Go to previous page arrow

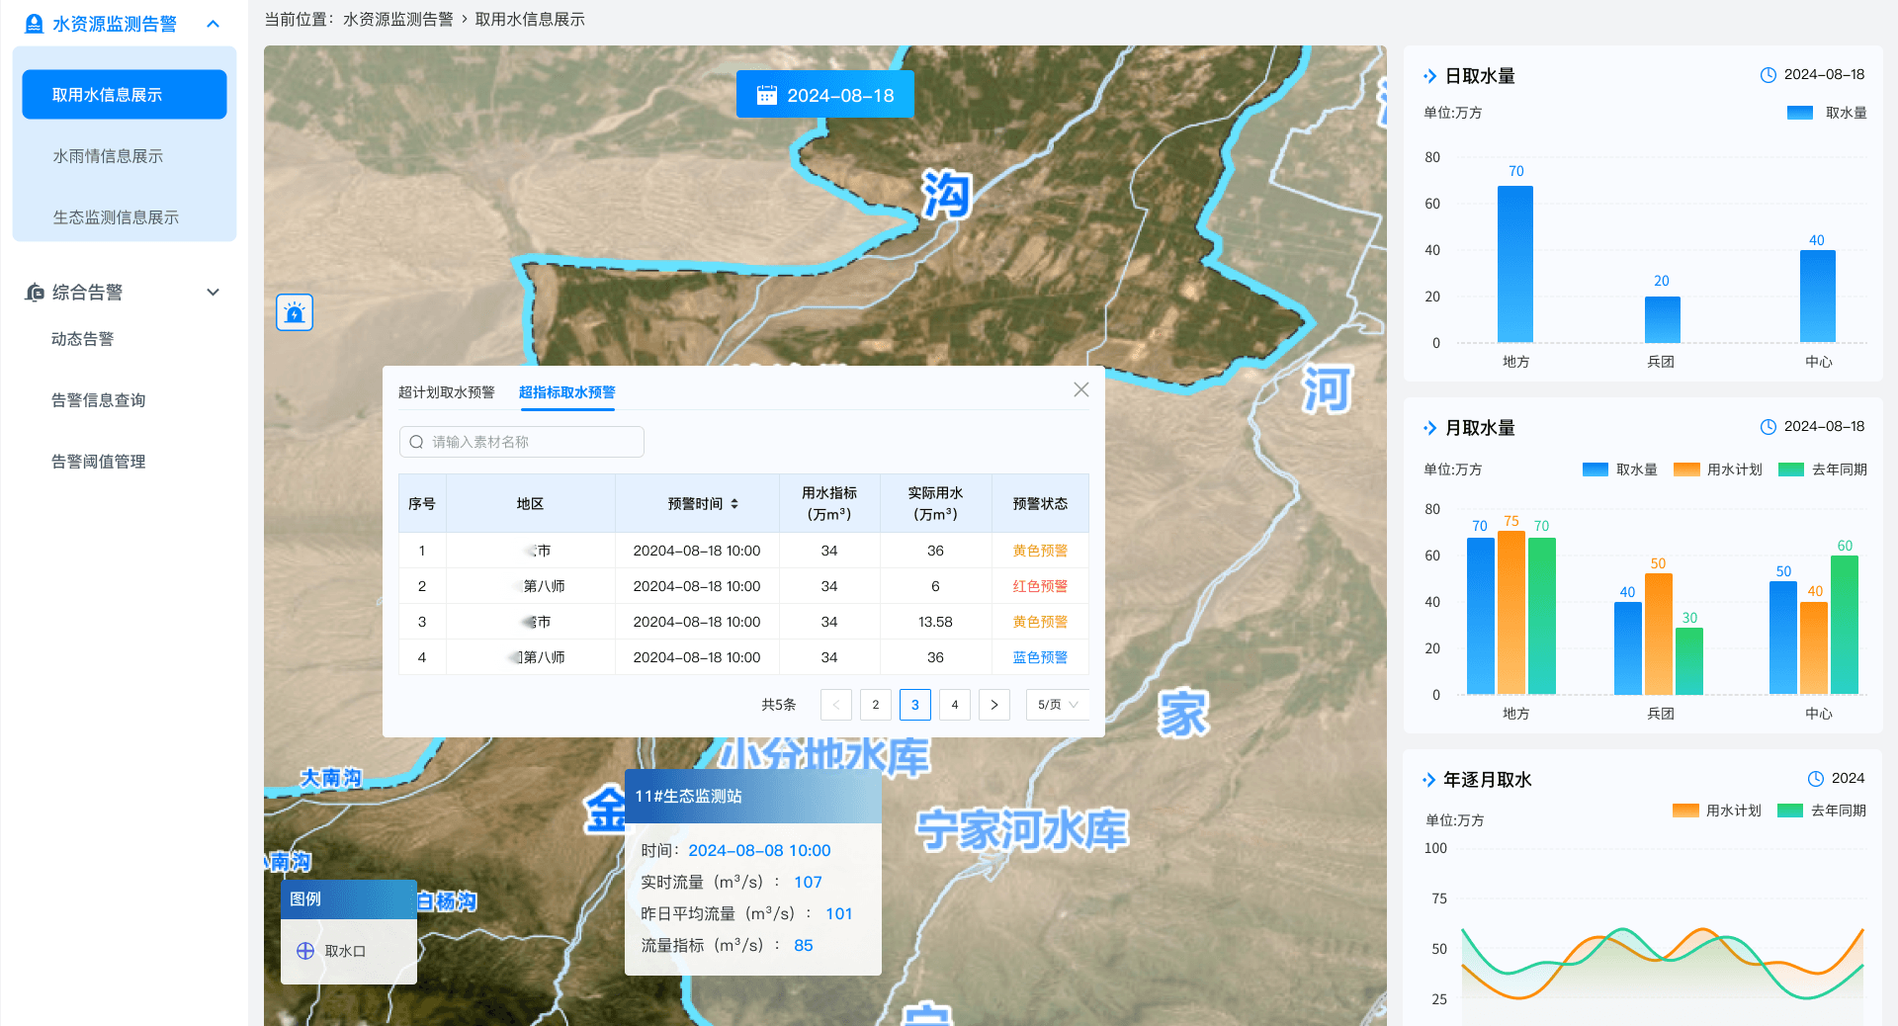[x=836, y=705]
